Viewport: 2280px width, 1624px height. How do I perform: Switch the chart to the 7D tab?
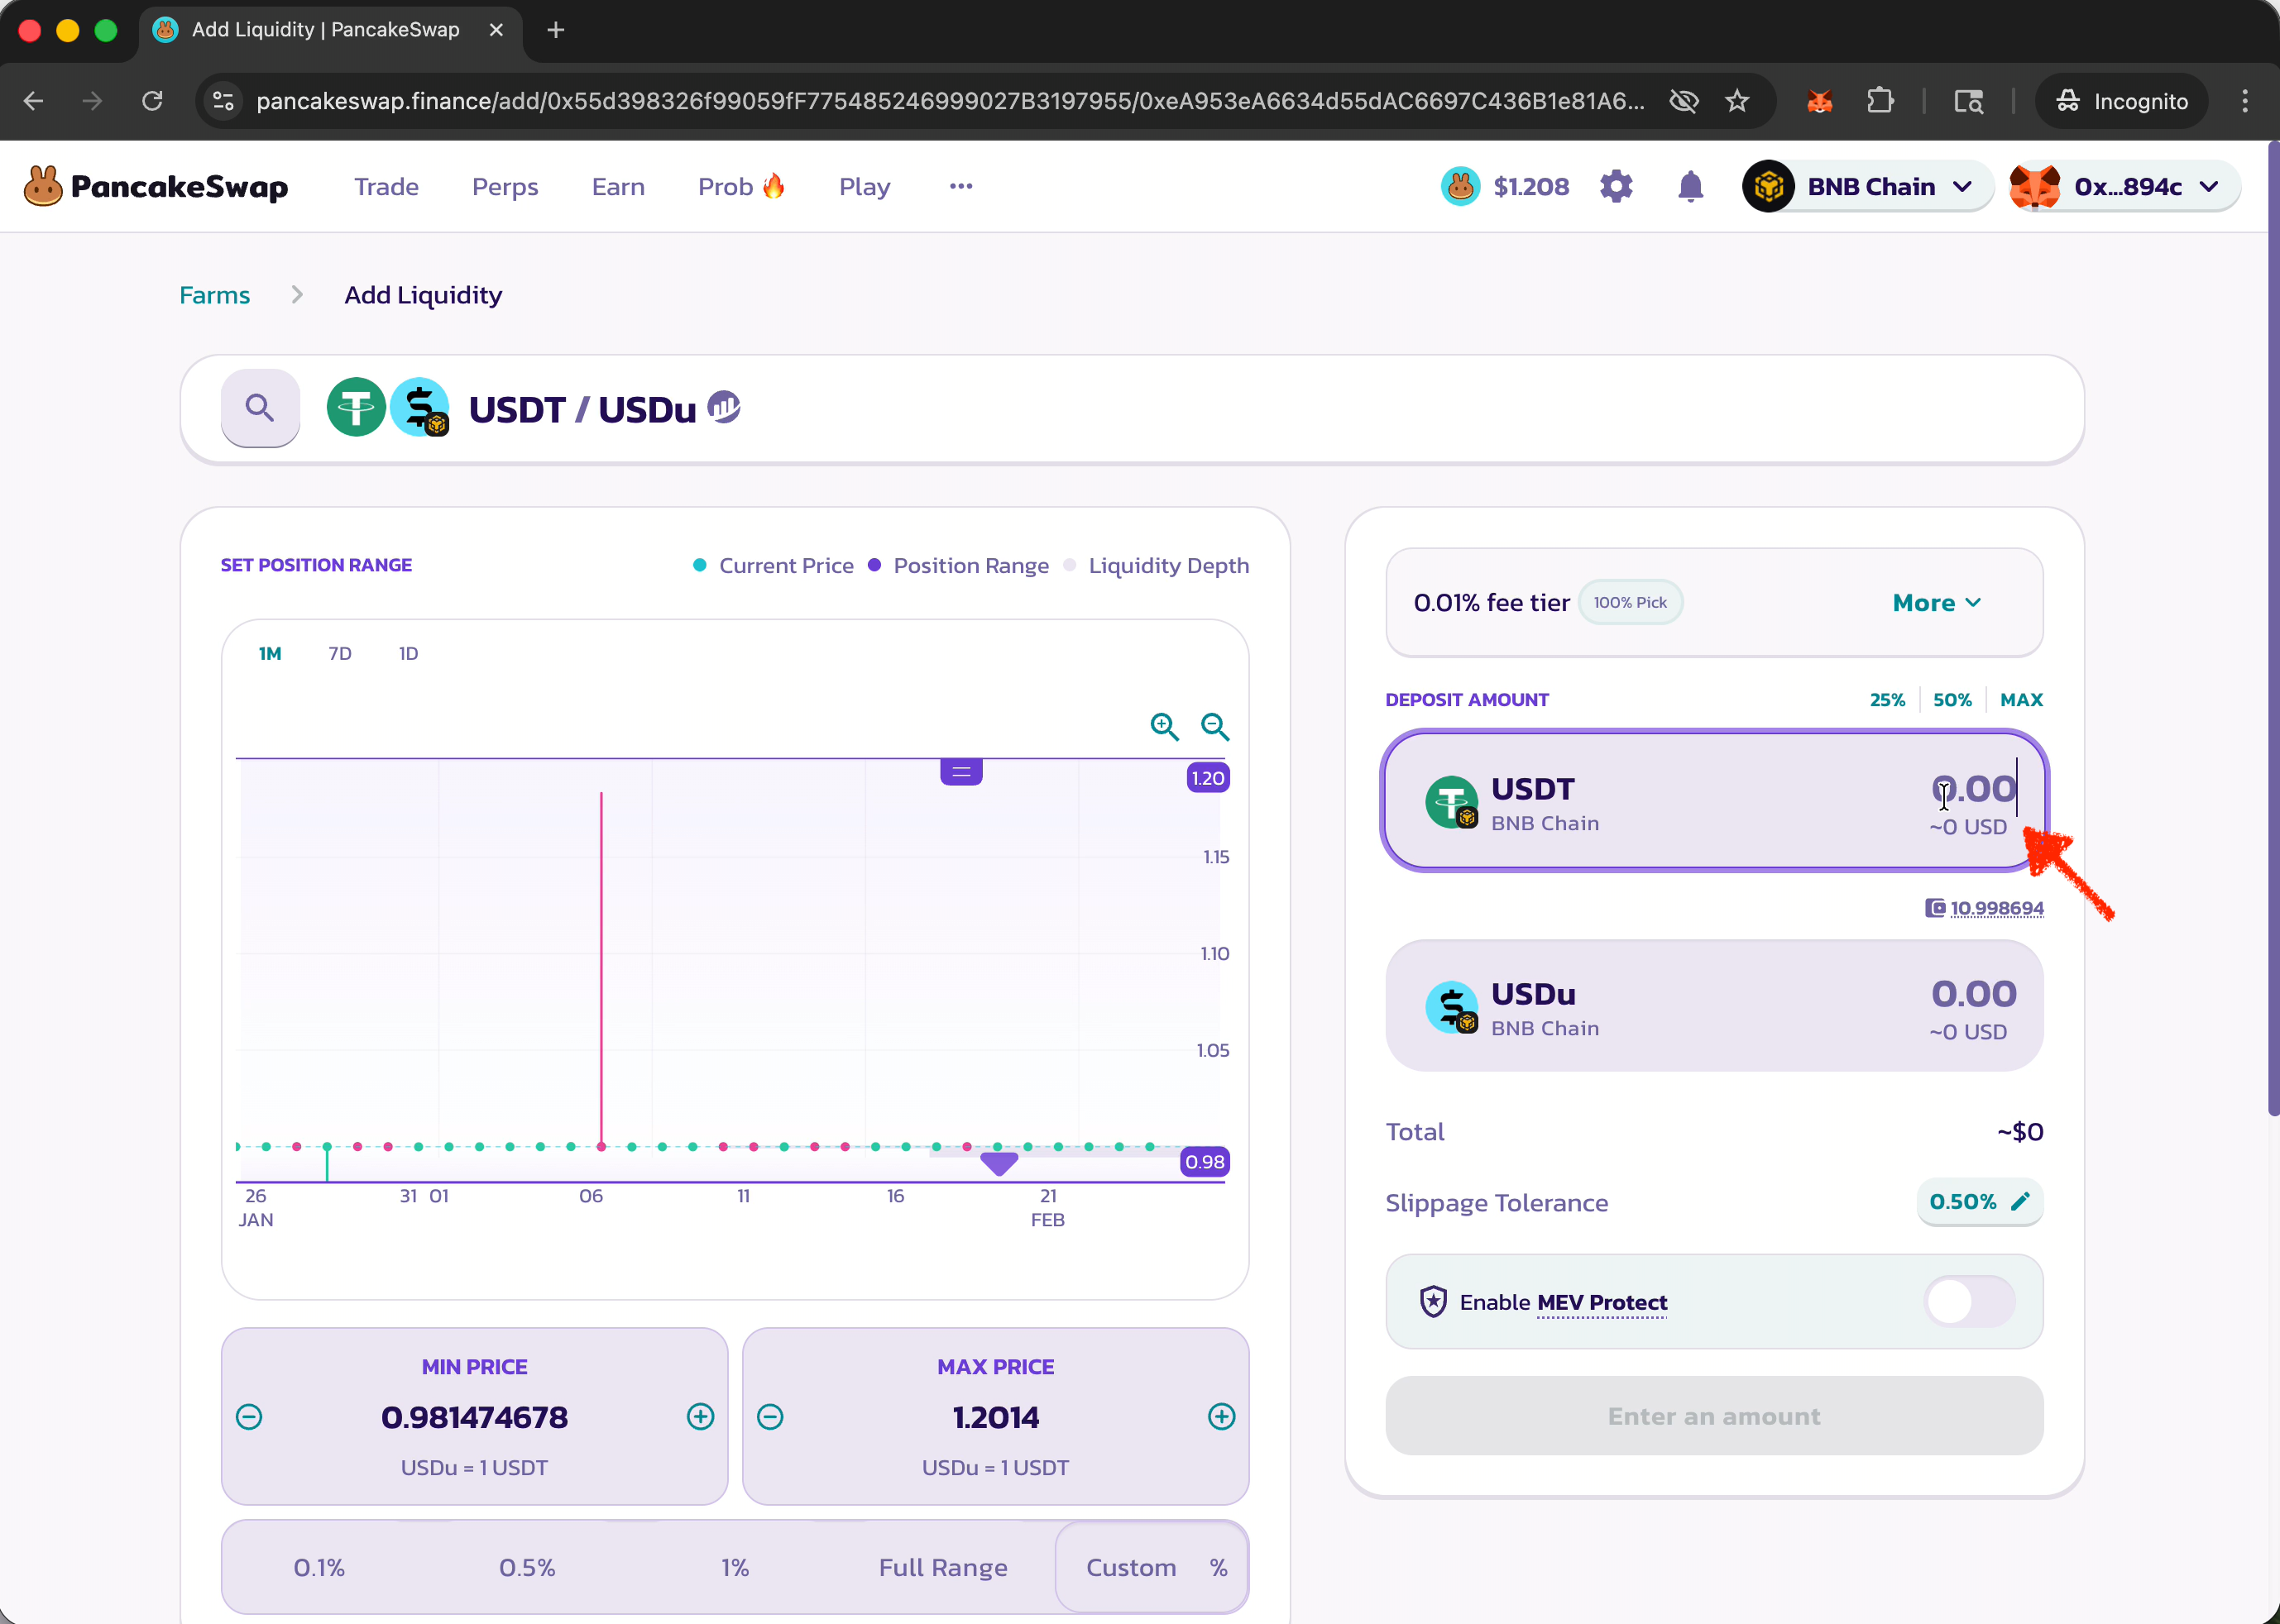pyautogui.click(x=339, y=653)
